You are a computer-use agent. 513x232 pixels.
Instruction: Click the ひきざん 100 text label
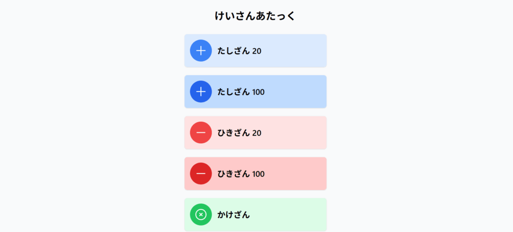(241, 174)
